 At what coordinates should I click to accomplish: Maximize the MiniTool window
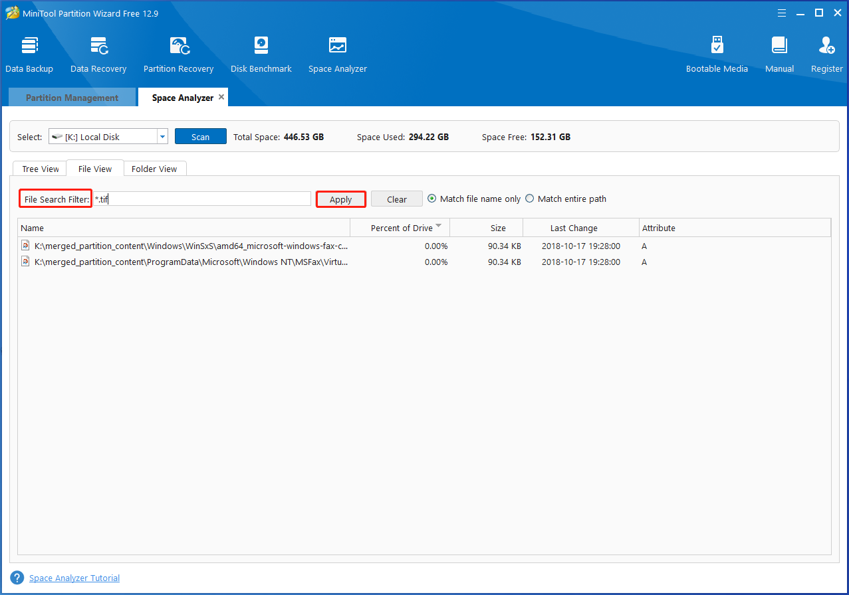click(x=818, y=13)
